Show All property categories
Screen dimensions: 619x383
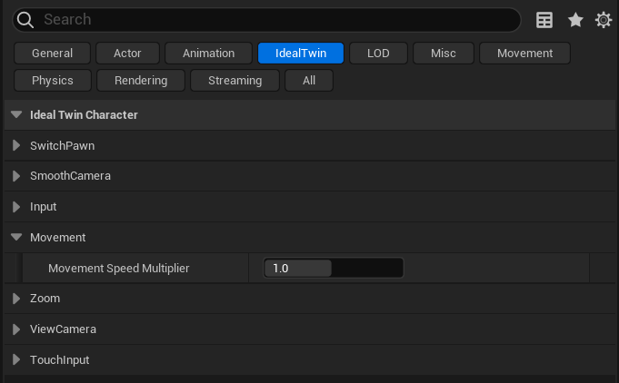pos(309,81)
